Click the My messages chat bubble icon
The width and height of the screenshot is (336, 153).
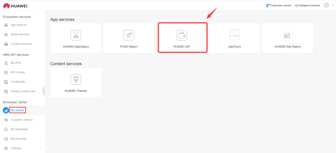pyautogui.click(x=6, y=129)
